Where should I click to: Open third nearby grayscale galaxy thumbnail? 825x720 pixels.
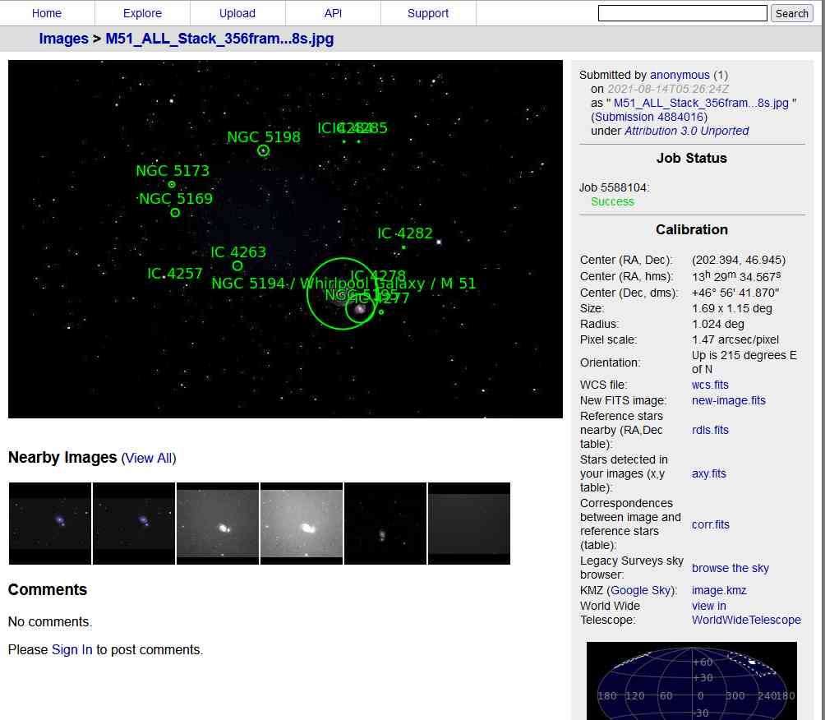tap(217, 524)
